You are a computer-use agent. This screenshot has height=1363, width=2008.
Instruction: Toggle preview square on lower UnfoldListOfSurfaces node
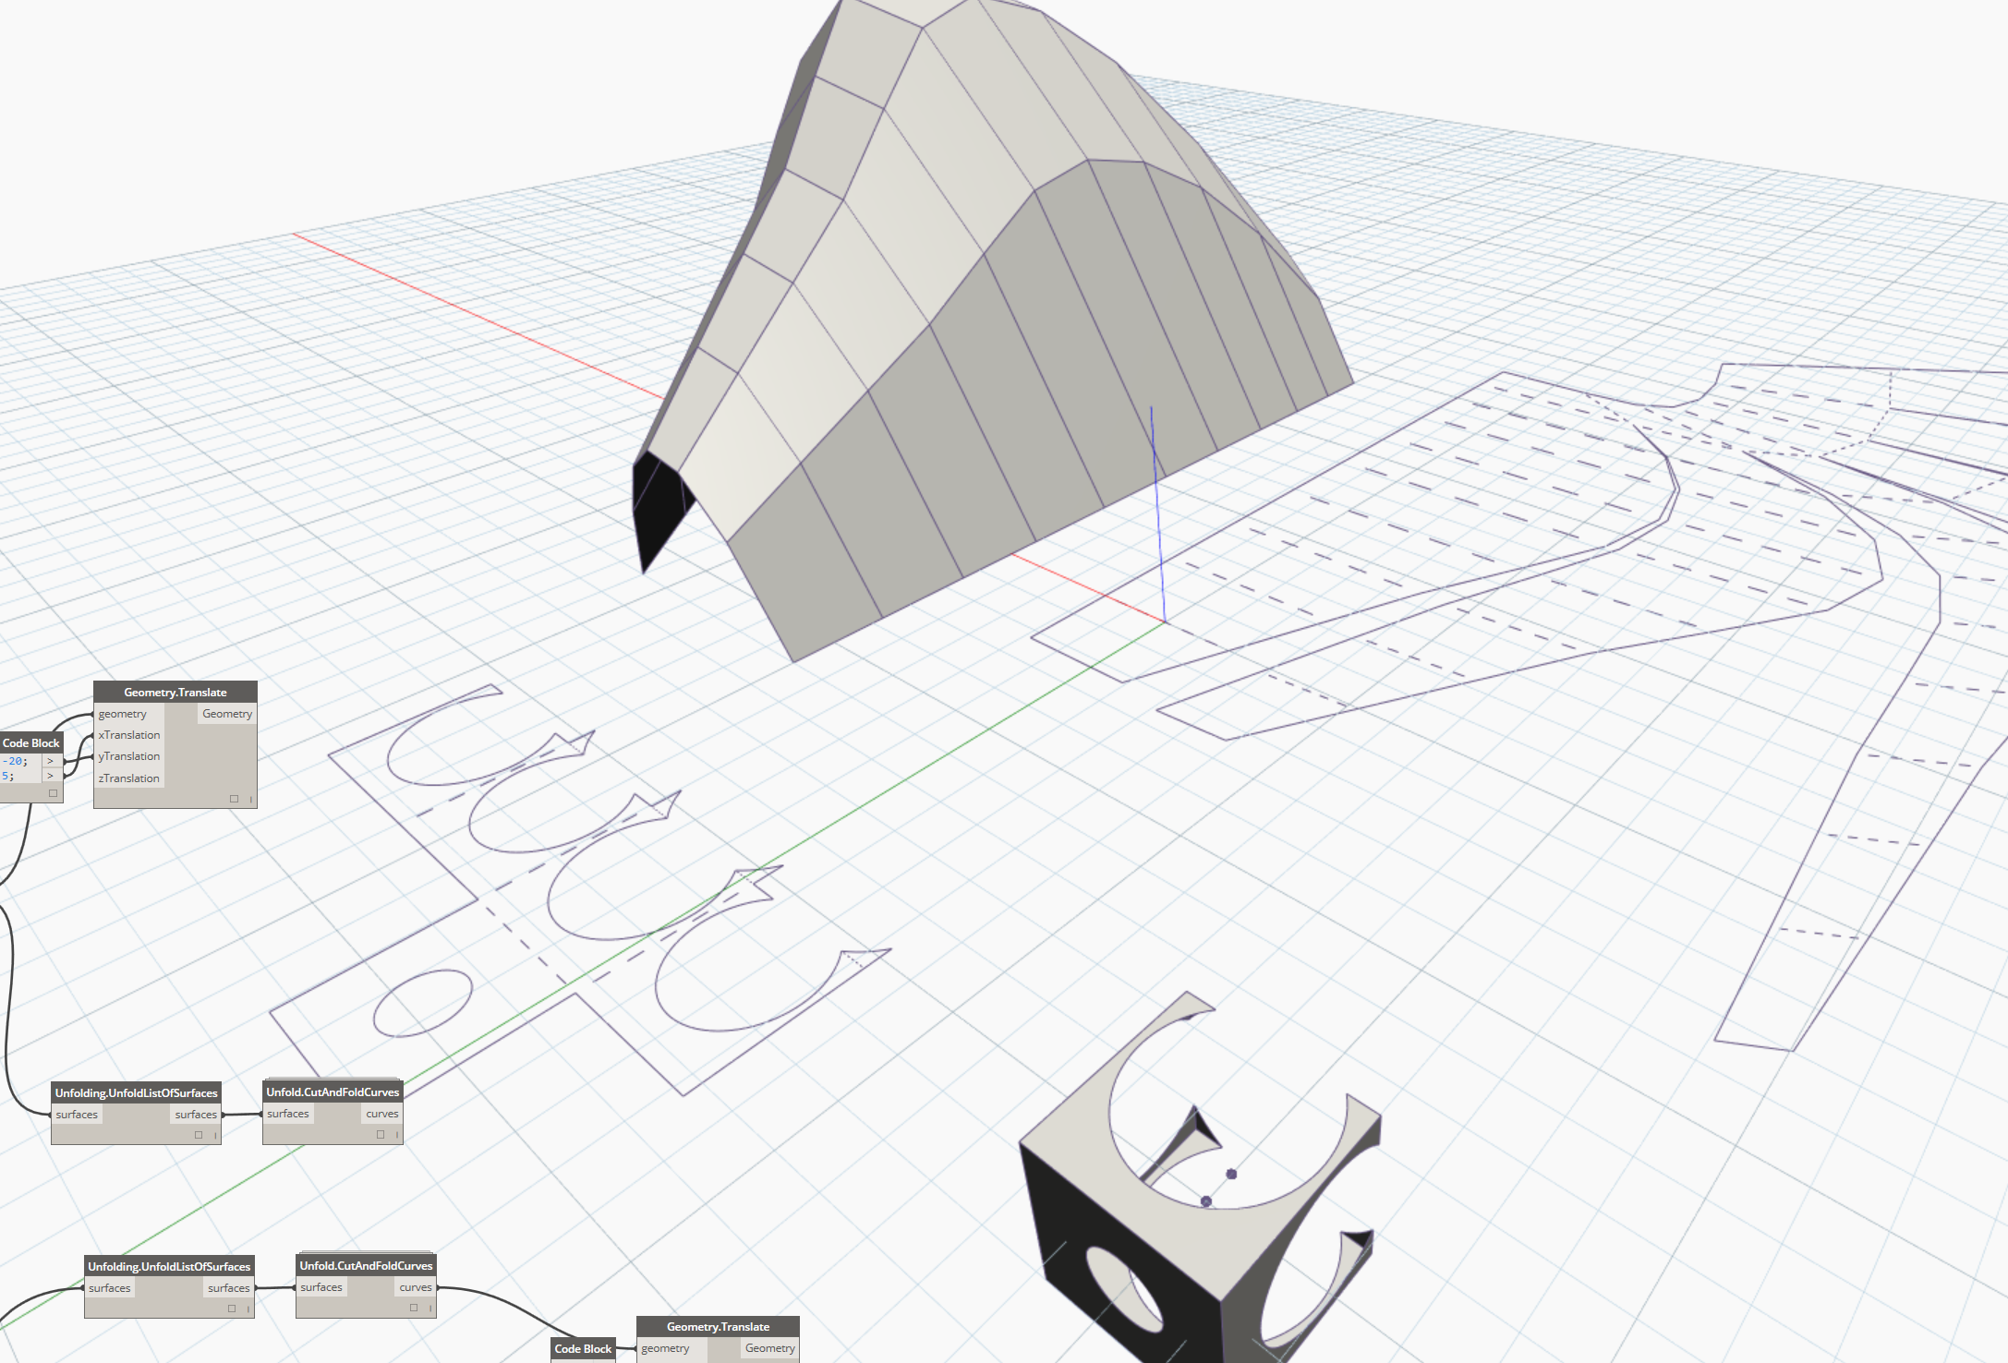[232, 1309]
